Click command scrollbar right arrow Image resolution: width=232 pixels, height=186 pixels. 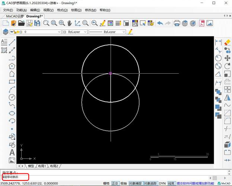click(225, 178)
